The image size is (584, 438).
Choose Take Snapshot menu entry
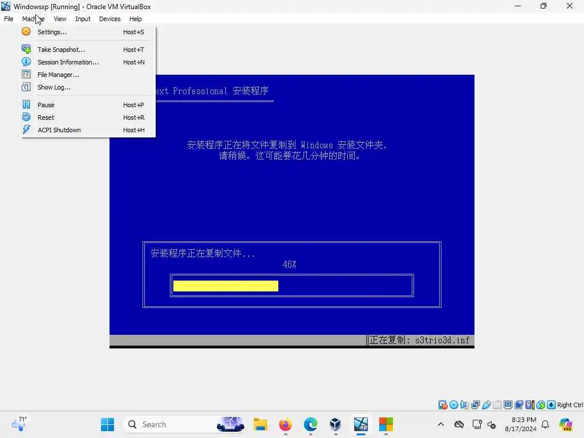point(88,50)
